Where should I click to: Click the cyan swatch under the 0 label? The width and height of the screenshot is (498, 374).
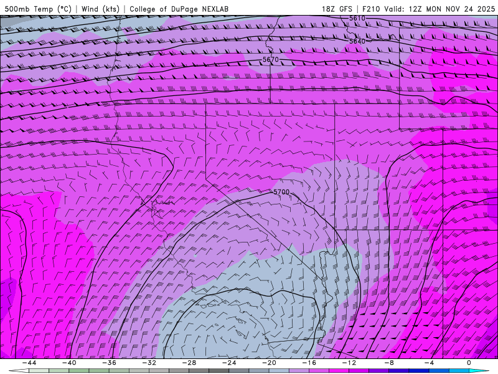click(x=479, y=371)
